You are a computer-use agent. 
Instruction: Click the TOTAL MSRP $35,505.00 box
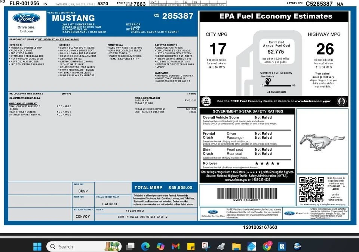[x=165, y=187]
